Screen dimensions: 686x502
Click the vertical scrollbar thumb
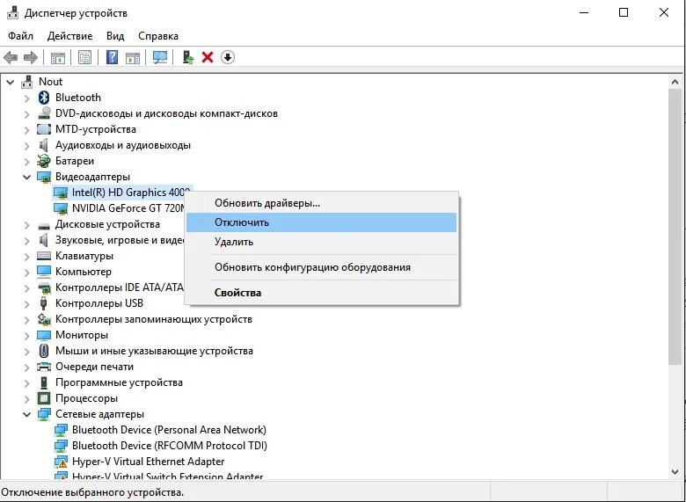(675, 226)
